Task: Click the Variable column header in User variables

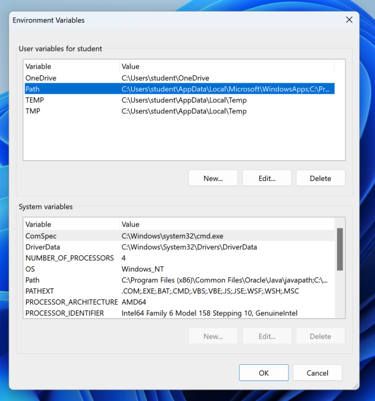Action: 72,66
